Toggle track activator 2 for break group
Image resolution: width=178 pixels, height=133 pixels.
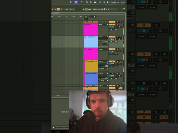pyautogui.click(x=112, y=25)
